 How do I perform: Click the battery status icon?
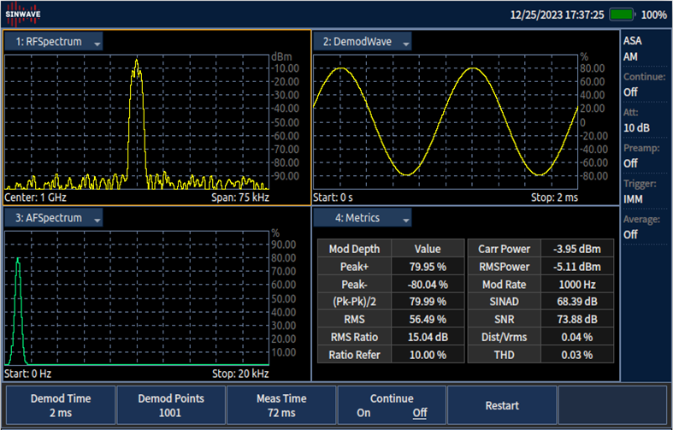coord(622,15)
